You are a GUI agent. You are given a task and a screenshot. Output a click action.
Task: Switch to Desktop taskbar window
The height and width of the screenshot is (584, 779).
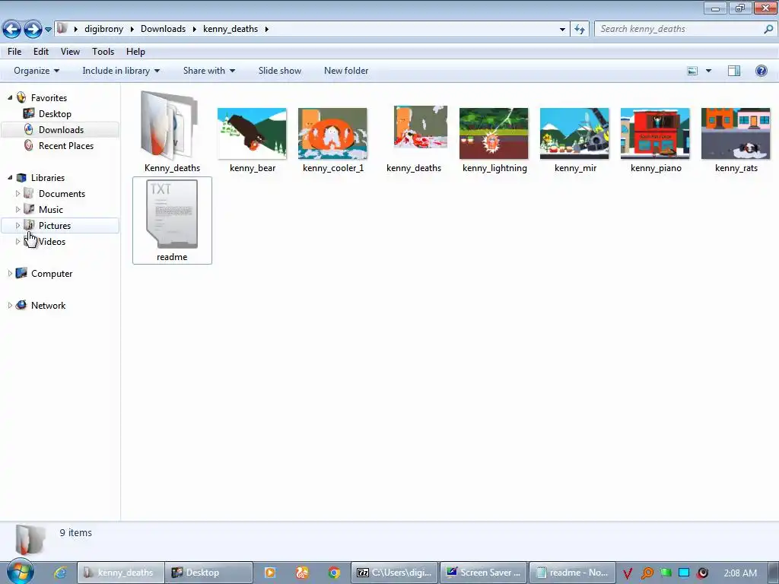tap(208, 573)
